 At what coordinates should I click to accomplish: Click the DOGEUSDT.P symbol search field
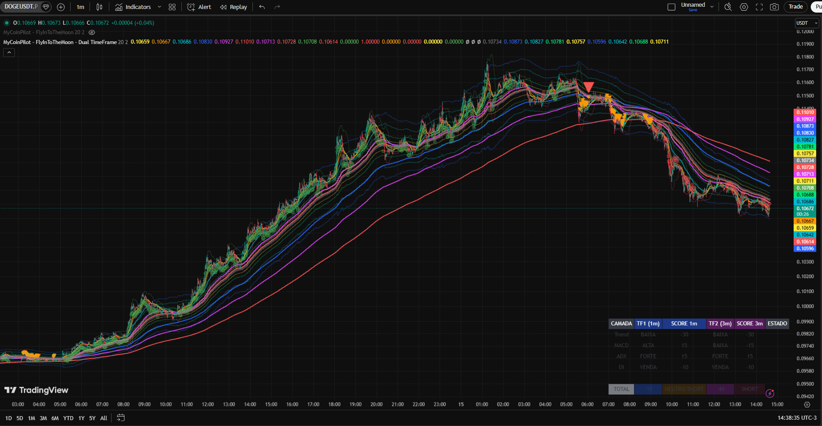pyautogui.click(x=21, y=7)
